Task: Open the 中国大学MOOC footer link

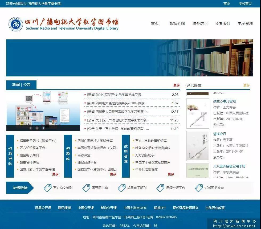Action: coord(135,208)
